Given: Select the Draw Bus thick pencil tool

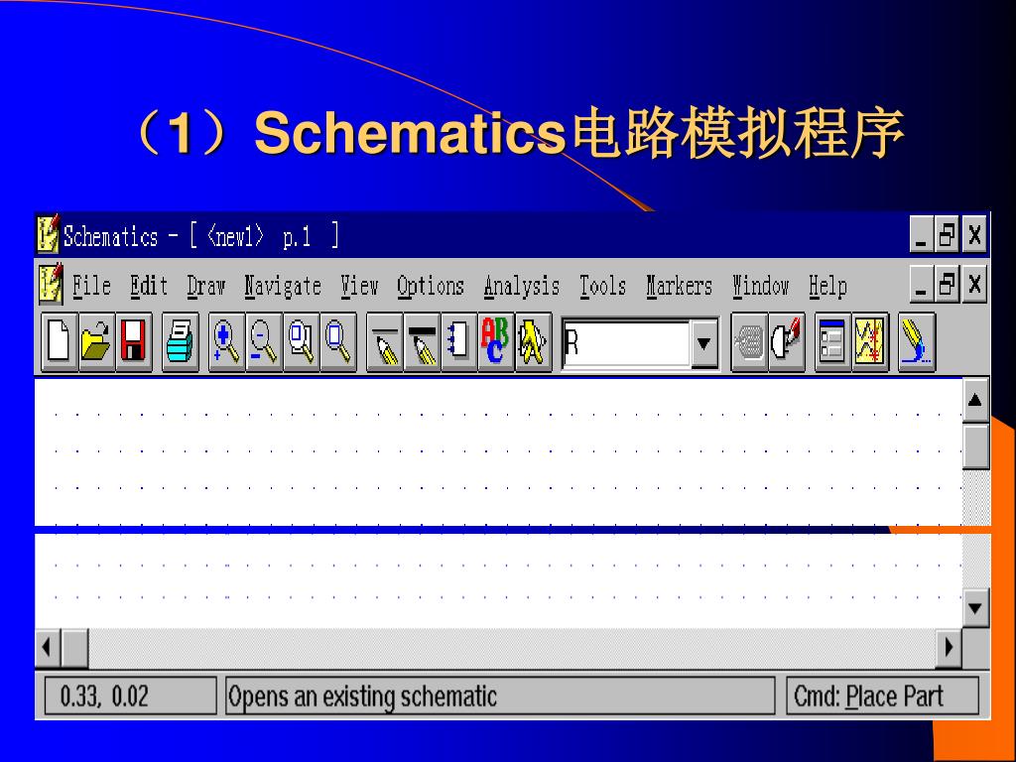Looking at the screenshot, I should (422, 341).
